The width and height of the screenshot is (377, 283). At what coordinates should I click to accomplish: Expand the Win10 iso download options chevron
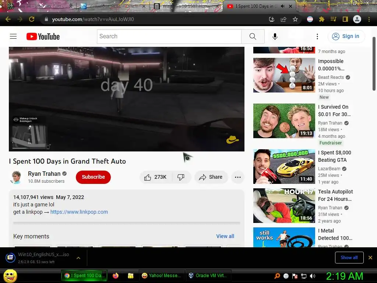coord(78,258)
